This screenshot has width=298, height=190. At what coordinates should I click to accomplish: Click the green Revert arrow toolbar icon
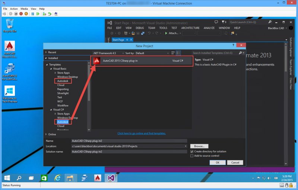50,14
